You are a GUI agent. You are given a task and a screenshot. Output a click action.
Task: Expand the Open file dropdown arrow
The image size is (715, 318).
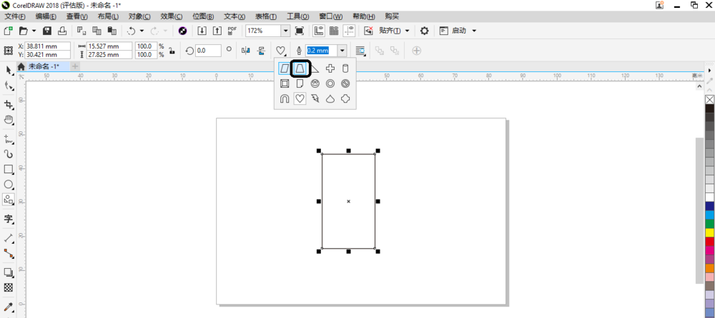click(x=34, y=31)
